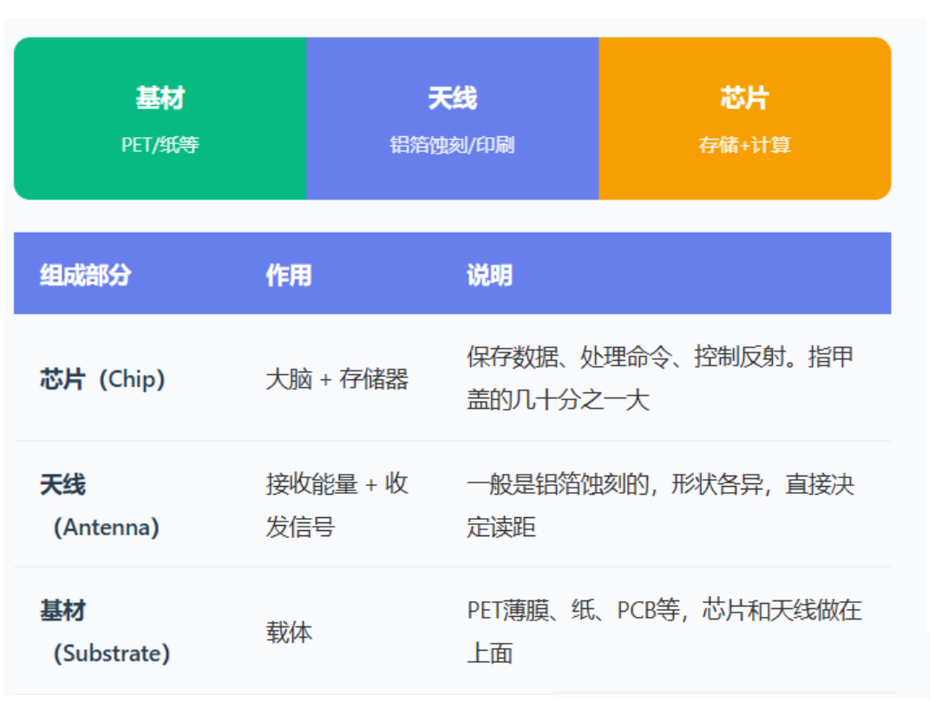Click the orange 芯片 card
The width and height of the screenshot is (942, 702).
[745, 118]
